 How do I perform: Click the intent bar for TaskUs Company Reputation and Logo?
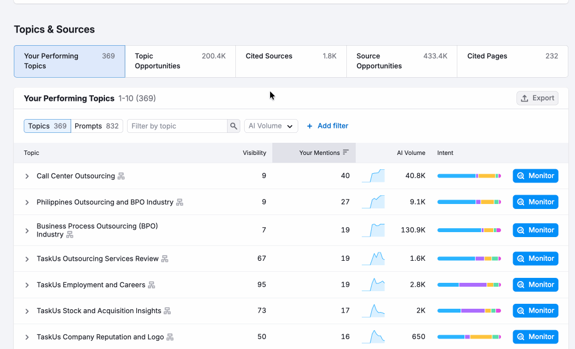(469, 336)
